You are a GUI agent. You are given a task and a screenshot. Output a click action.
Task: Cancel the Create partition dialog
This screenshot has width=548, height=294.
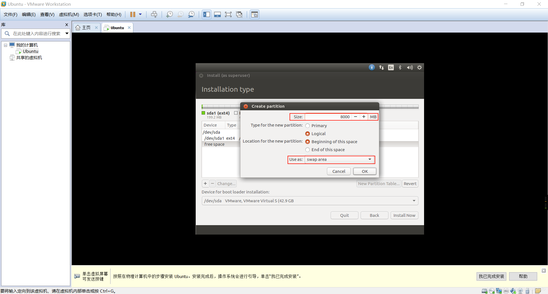(x=339, y=171)
